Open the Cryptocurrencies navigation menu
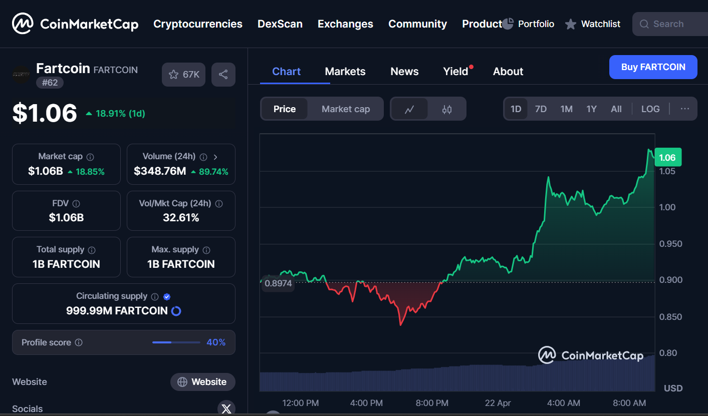 197,24
